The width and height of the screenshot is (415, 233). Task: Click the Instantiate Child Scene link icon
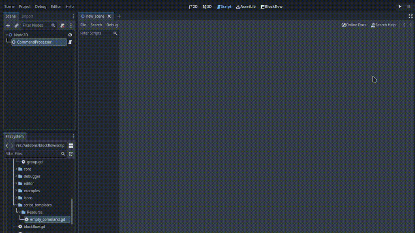tap(17, 25)
